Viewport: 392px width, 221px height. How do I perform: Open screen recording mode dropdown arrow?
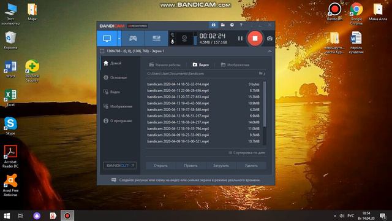[x=119, y=38]
